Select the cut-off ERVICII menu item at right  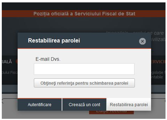coord(158,62)
